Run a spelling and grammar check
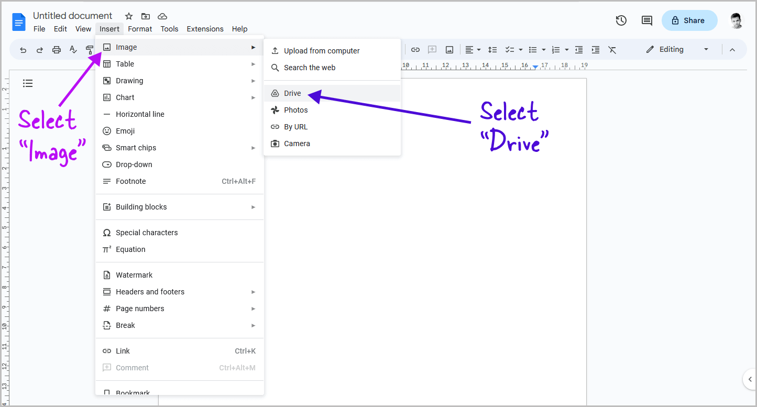This screenshot has height=407, width=757. 73,49
